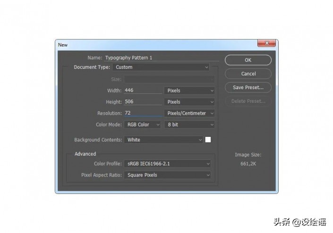The width and height of the screenshot is (333, 233).
Task: Open the Color Profile dropdown
Action: tap(167, 164)
